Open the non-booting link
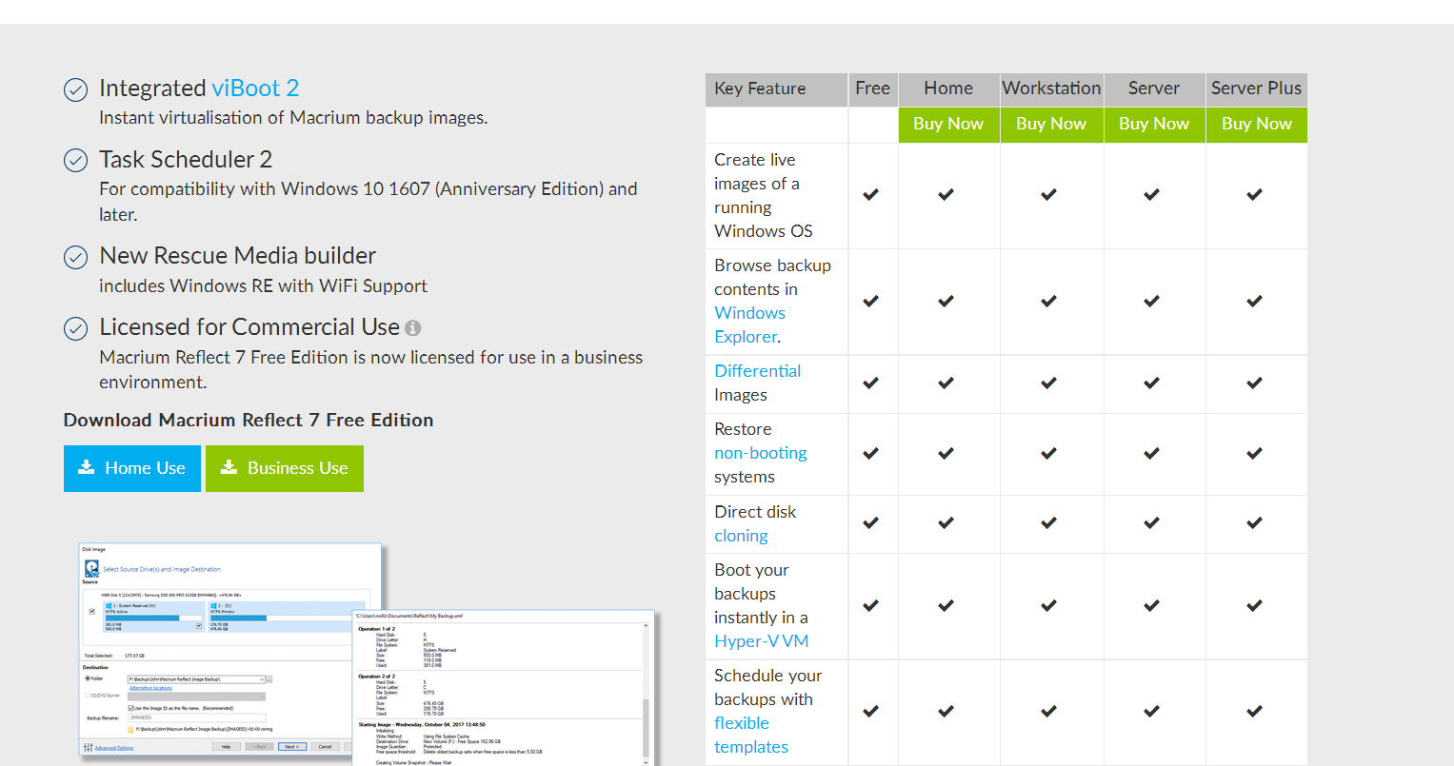This screenshot has height=766, width=1454. coord(760,453)
